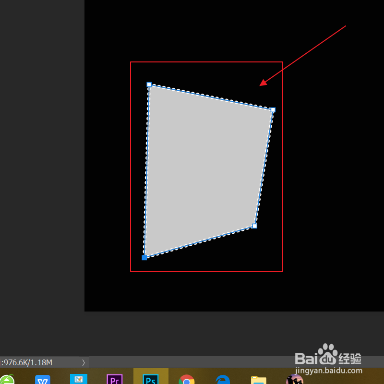
Task: Click the document size 976.6K/1.18M readout
Action: point(26,362)
